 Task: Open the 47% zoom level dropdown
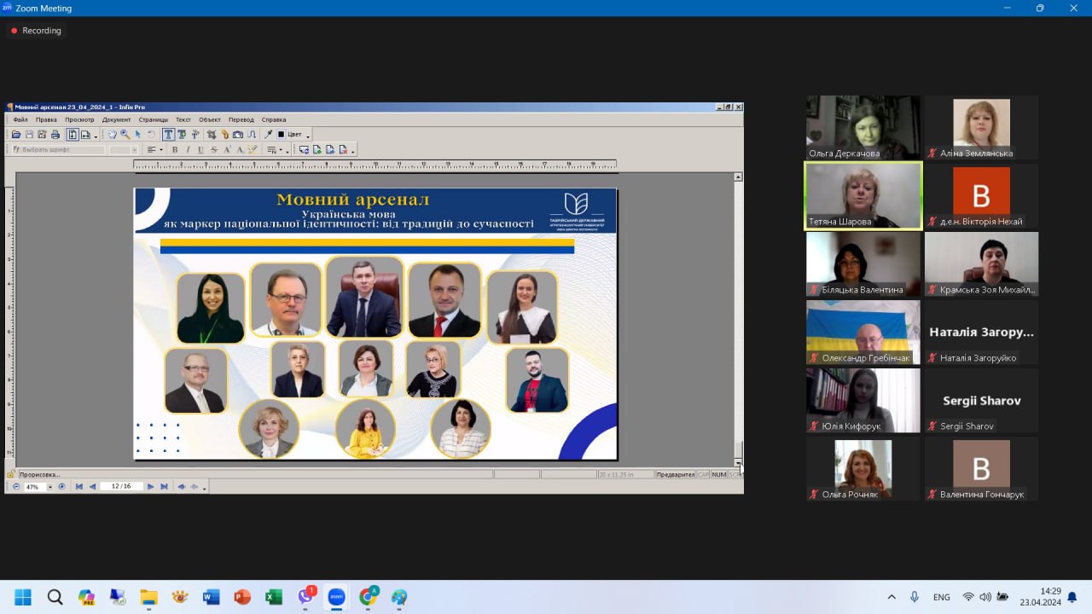click(x=49, y=487)
